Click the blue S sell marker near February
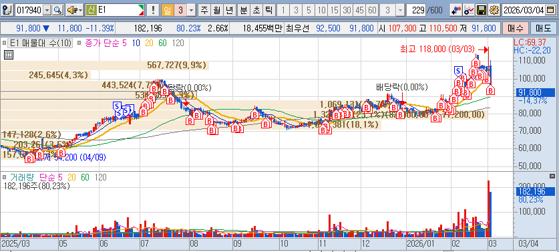 pyautogui.click(x=458, y=71)
